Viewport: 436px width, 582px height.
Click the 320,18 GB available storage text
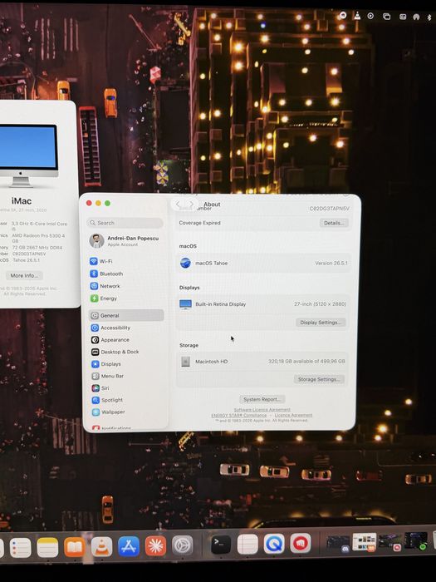(306, 361)
